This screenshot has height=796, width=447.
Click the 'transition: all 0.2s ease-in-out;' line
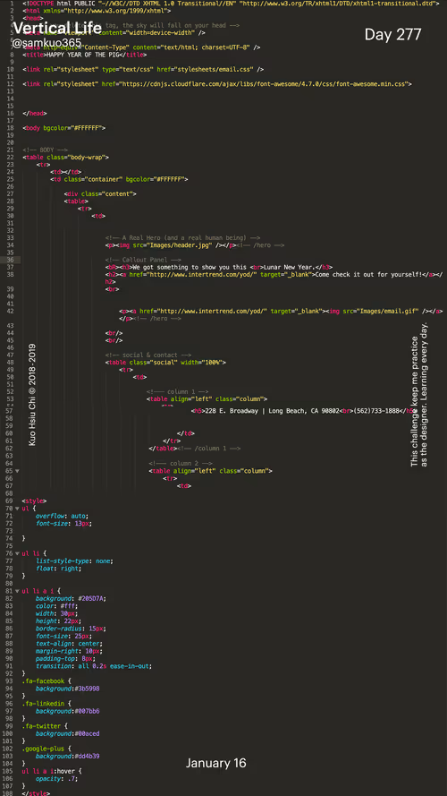pyautogui.click(x=94, y=666)
